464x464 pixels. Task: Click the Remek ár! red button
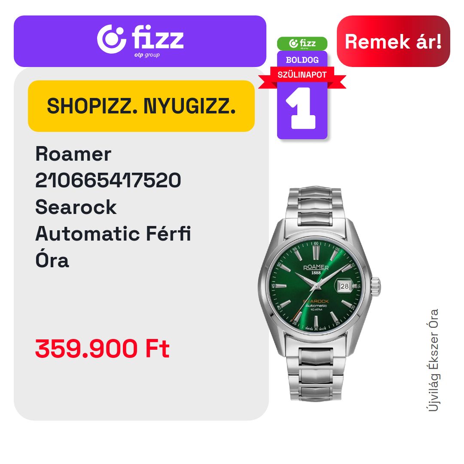(x=393, y=41)
